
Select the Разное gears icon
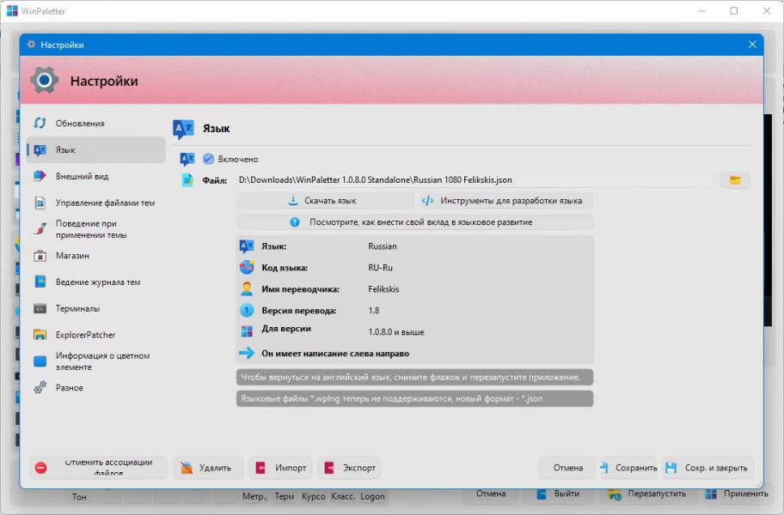click(x=40, y=387)
